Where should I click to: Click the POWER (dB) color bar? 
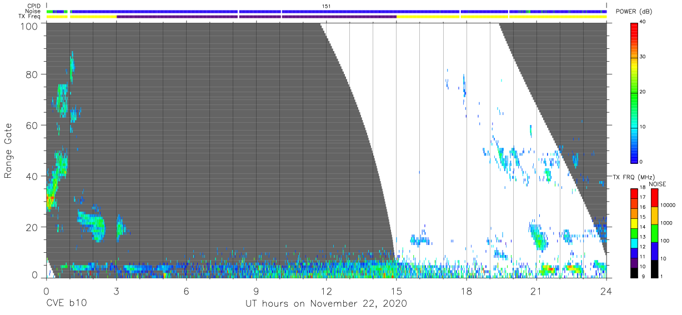(634, 92)
